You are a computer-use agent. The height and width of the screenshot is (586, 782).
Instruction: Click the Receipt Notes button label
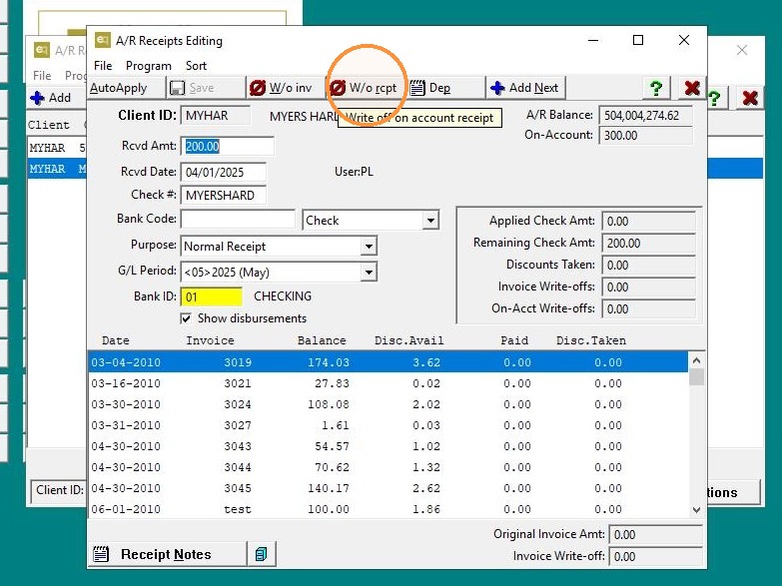166,555
